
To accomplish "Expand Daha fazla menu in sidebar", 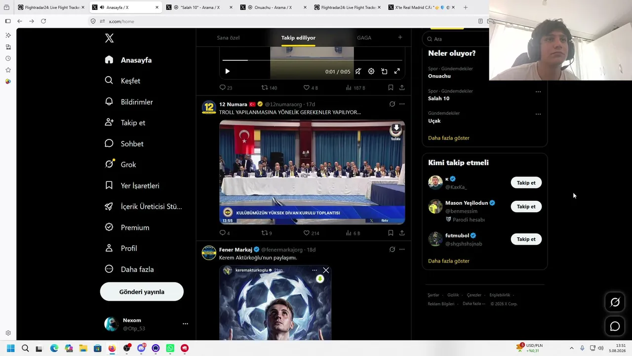I will click(129, 269).
